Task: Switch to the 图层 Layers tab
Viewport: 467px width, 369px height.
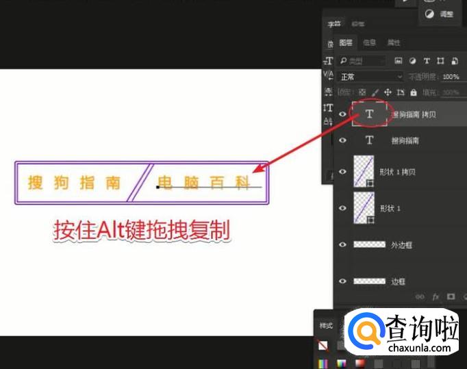Action: point(346,42)
